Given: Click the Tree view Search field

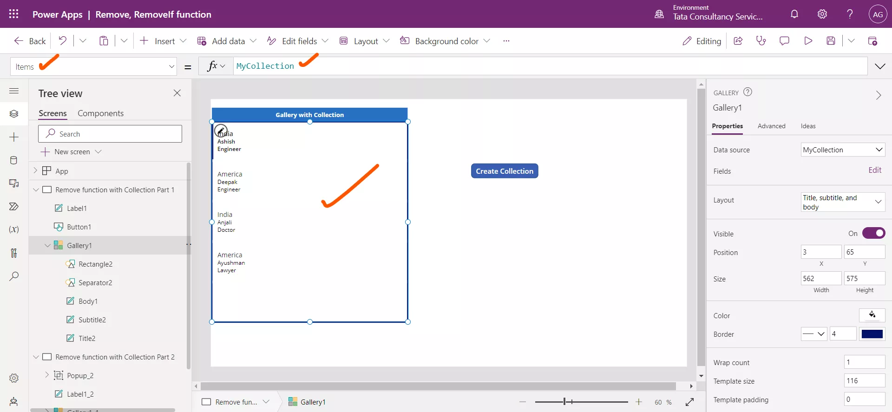Looking at the screenshot, I should point(110,134).
